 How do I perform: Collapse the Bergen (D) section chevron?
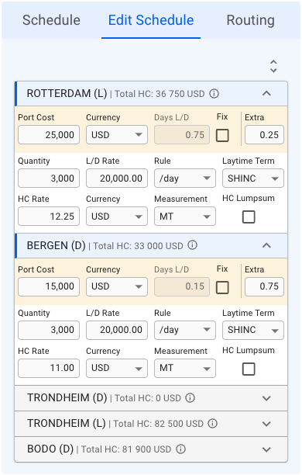[266, 245]
